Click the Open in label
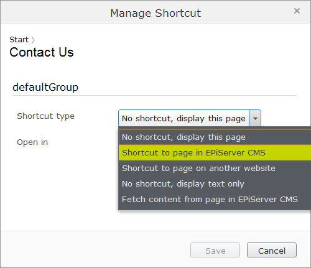Image resolution: width=311 pixels, height=268 pixels. [32, 142]
